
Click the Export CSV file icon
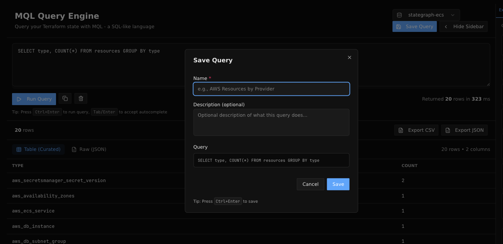coord(401,130)
